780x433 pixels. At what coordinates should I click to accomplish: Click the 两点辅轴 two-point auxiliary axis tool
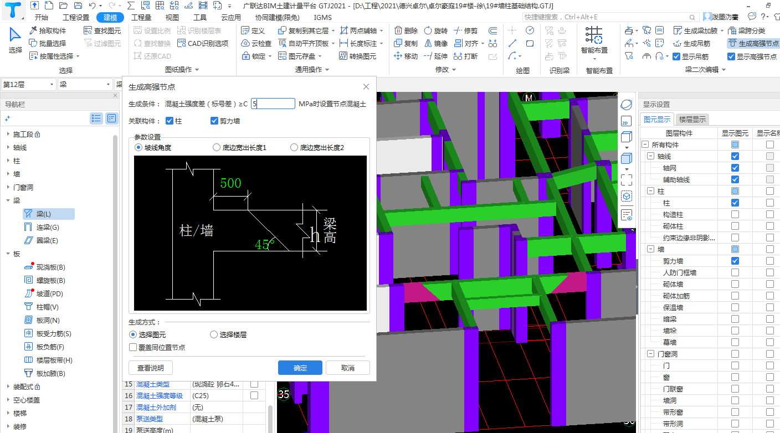pyautogui.click(x=359, y=30)
